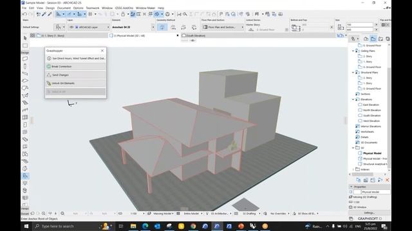
Task: Click Unlock GH Elements in Grasshopper palette
Action: [76, 83]
